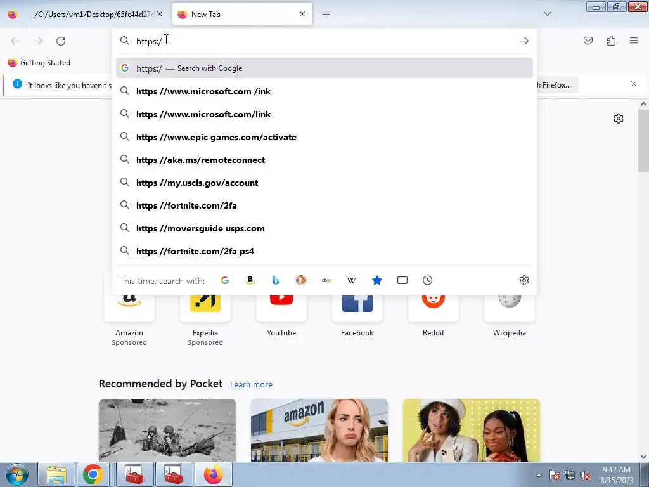Click the page vertical scrollbar thumb
This screenshot has width=649, height=487.
point(643,141)
